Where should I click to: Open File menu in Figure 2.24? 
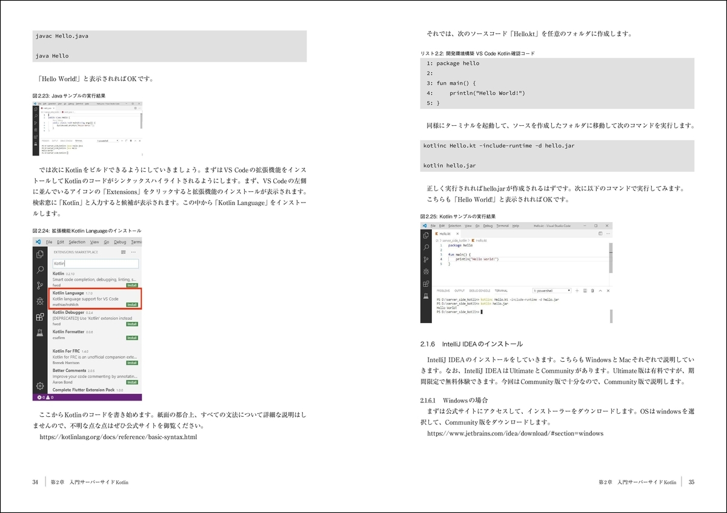pos(49,242)
